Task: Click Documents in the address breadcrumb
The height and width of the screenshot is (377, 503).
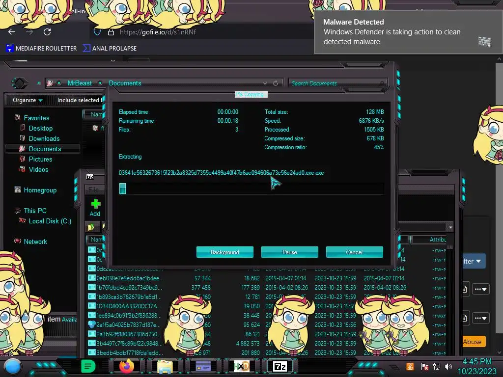Action: tap(125, 83)
